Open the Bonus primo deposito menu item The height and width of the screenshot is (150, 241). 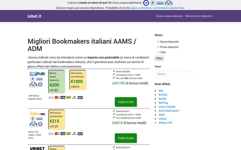[x=199, y=16]
